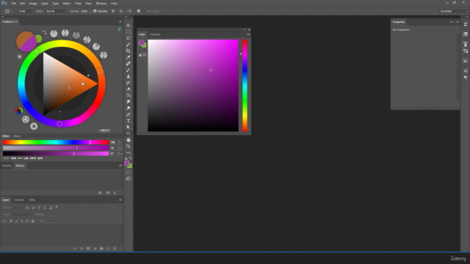Screen dimensions: 470x264
Task: Select the Eyedropper tool
Action: [129, 57]
